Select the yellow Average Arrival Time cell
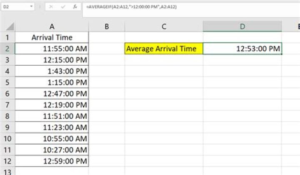300x175 pixels. pos(164,49)
